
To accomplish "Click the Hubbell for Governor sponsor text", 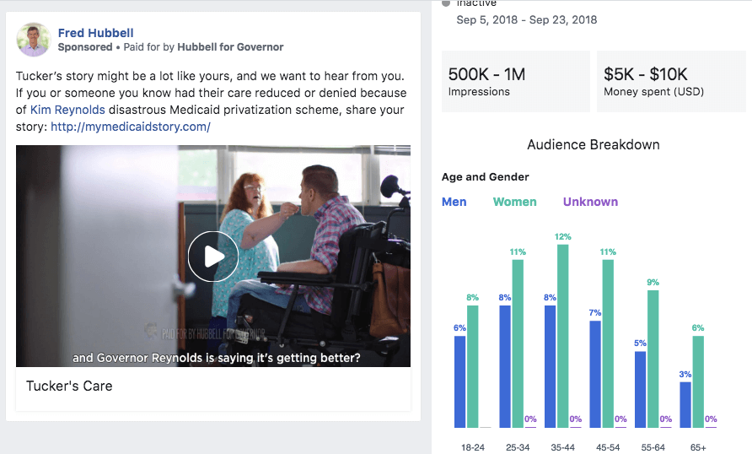I will 230,47.
